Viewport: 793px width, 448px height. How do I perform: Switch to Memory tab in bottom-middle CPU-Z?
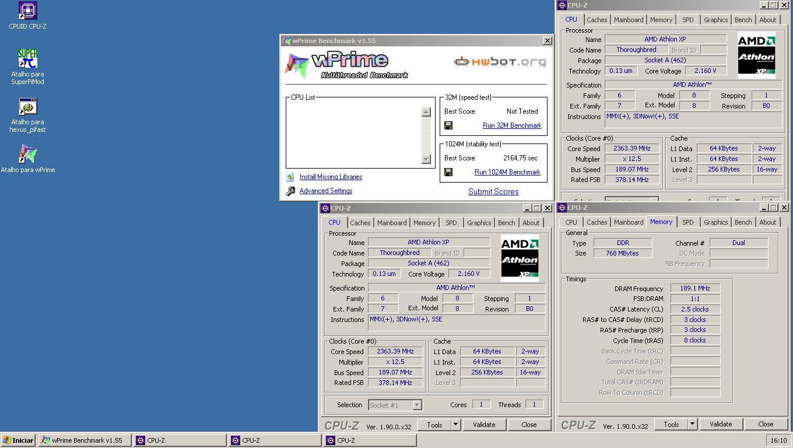coord(424,223)
